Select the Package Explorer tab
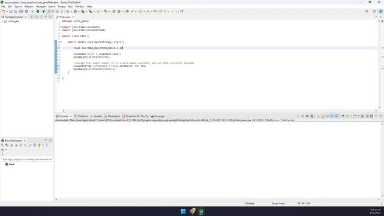 [x=13, y=17]
